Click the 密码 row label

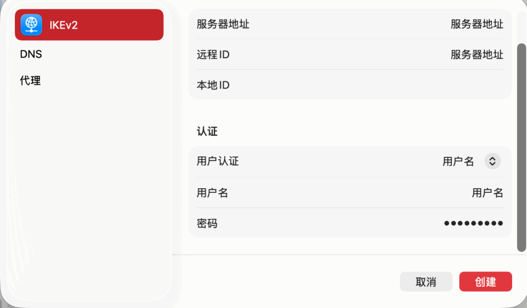207,223
